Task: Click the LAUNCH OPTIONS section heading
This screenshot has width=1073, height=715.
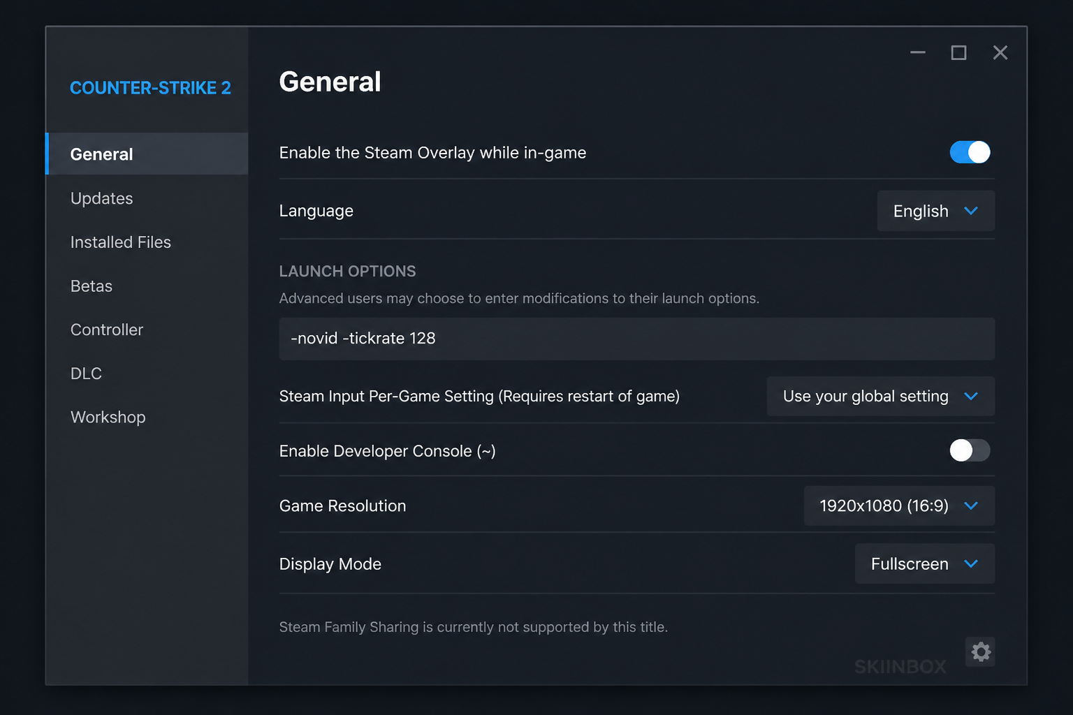Action: [347, 271]
